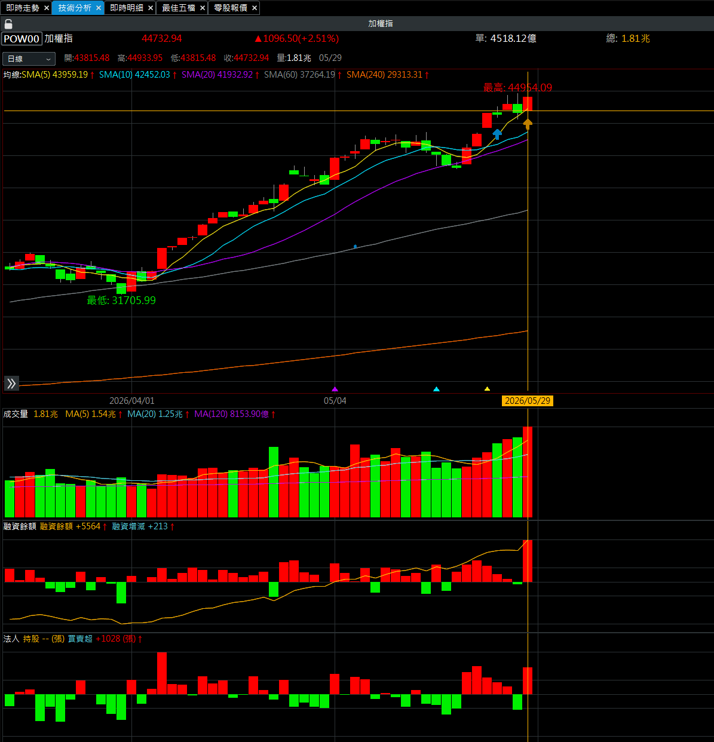Expand the double-chevron panel button
Screen dimensions: 714x742
11,383
